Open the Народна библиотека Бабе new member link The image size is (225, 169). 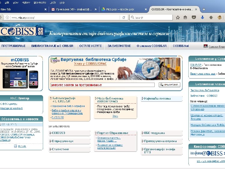pos(207,125)
